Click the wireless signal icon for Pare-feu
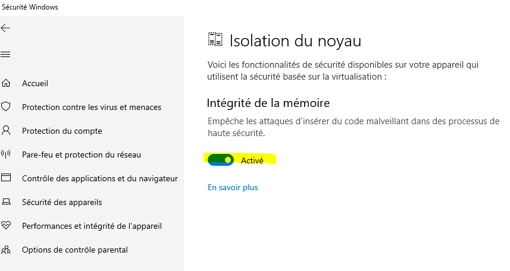 tap(7, 155)
